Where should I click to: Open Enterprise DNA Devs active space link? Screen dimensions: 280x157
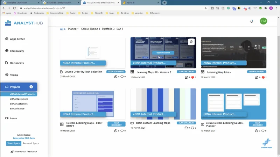(x=24, y=138)
